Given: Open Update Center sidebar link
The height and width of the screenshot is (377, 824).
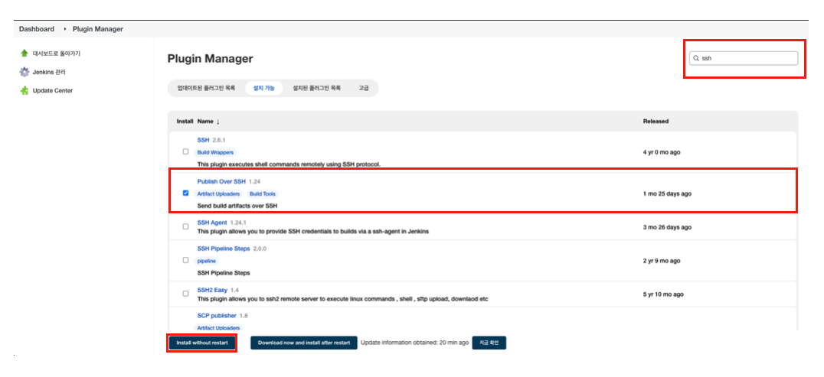Looking at the screenshot, I should pyautogui.click(x=53, y=90).
